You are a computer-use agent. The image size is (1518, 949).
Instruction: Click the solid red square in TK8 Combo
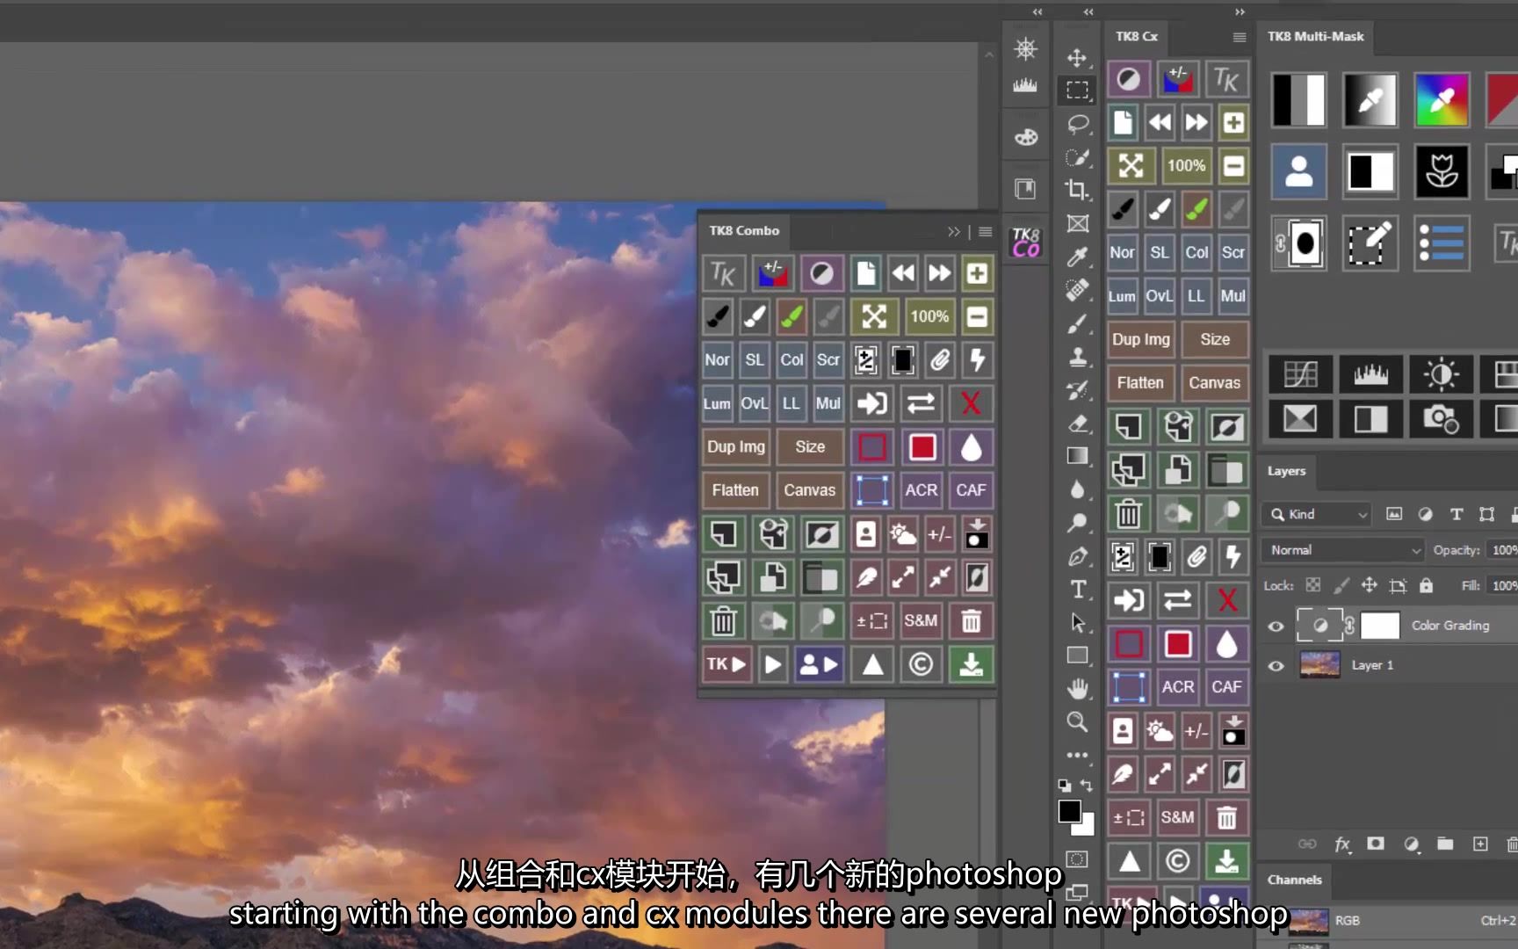pos(922,446)
